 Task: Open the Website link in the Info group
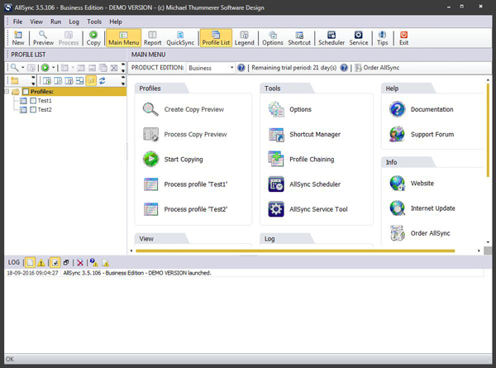click(412, 184)
